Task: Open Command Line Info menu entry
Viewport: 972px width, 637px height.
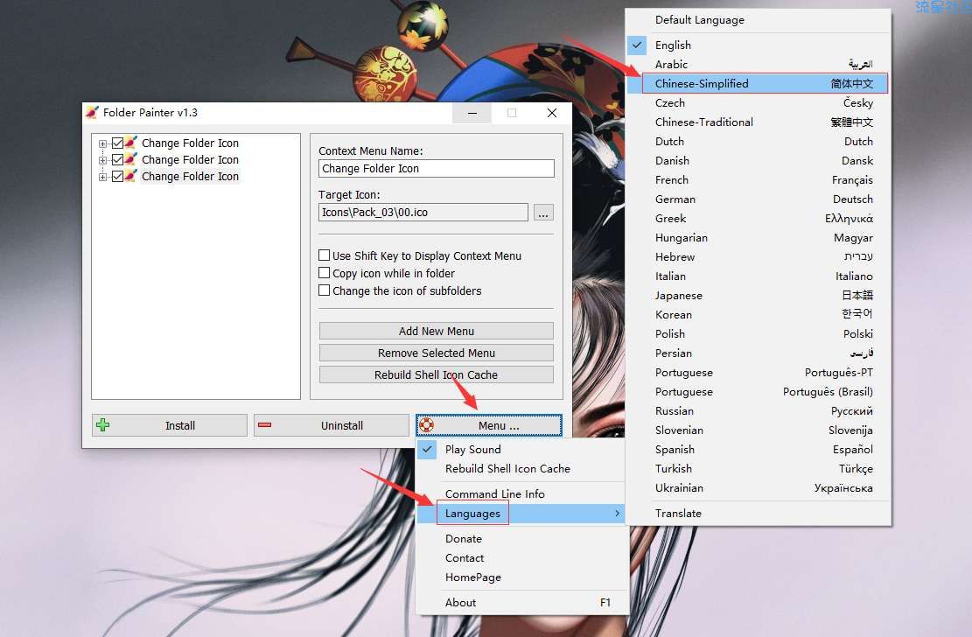Action: pos(521,493)
